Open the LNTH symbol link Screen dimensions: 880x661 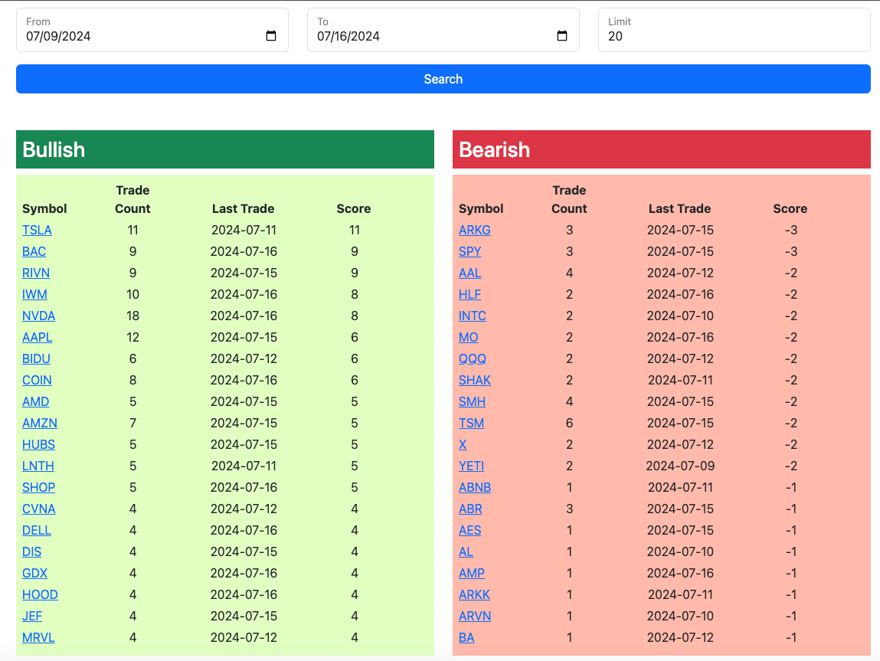(38, 466)
